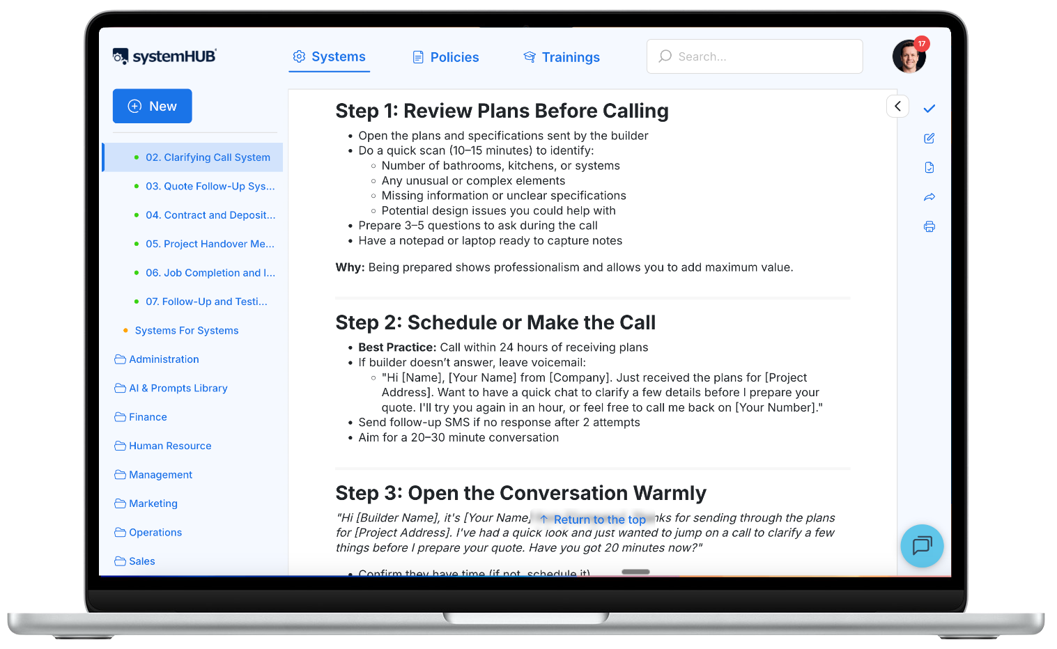Select 02. Clarifying Call System
The image size is (1057, 649).
(x=193, y=157)
